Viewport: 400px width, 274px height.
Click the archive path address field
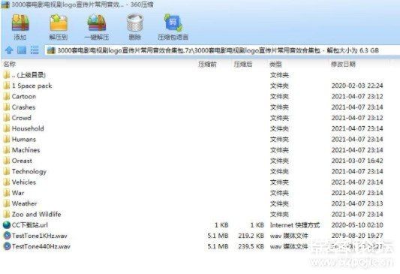pos(222,50)
